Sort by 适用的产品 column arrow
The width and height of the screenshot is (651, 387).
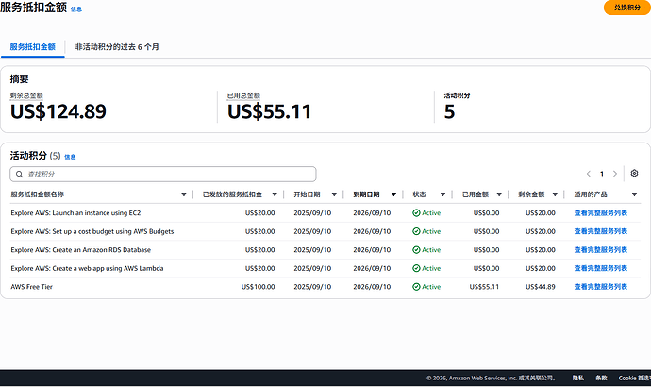click(634, 194)
